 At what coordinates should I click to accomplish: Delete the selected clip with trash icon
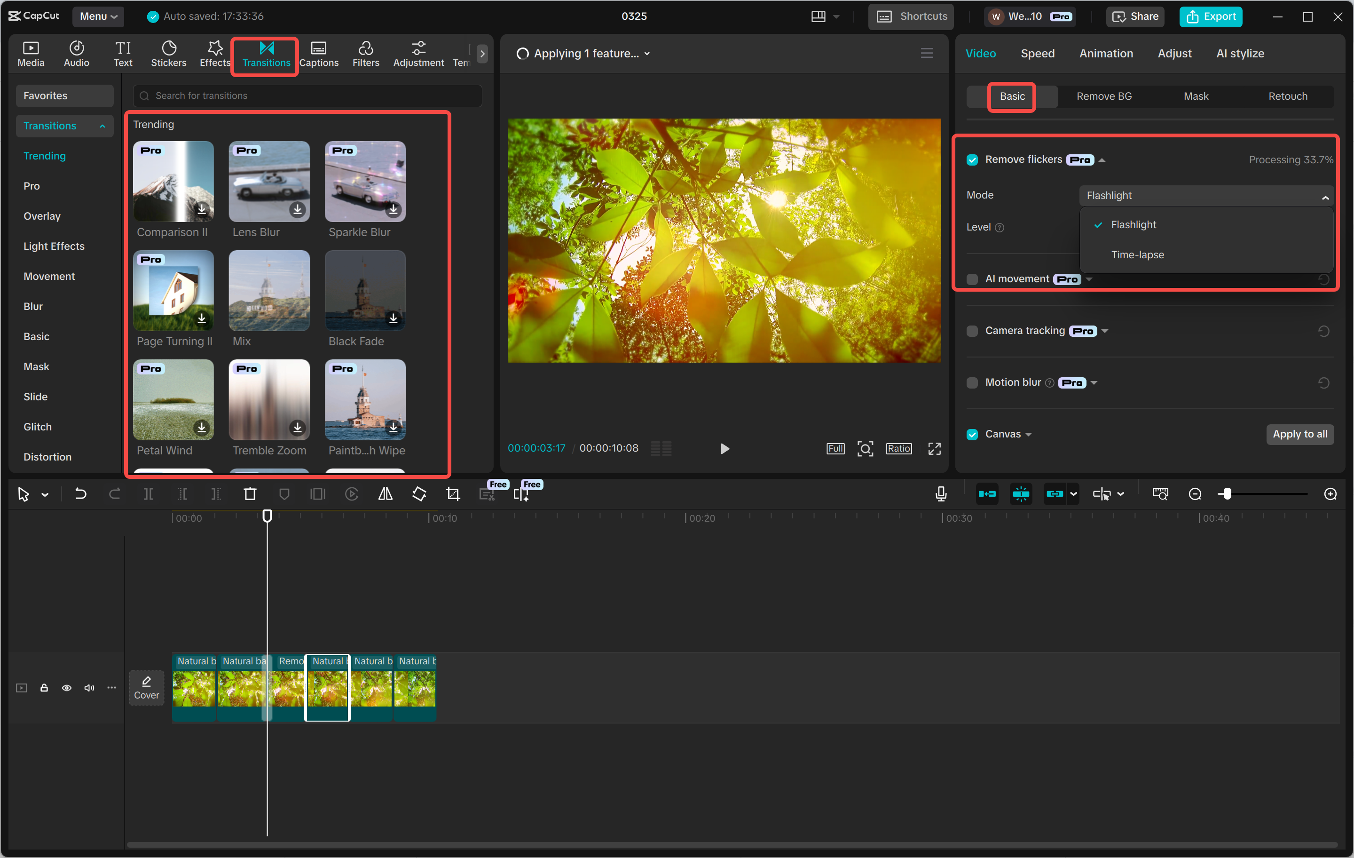[x=250, y=494]
